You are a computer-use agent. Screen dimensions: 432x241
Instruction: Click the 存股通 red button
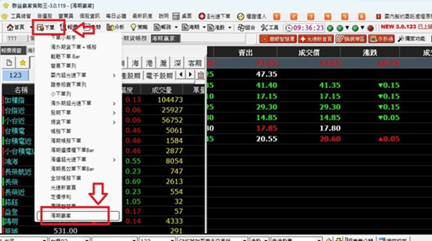381,39
